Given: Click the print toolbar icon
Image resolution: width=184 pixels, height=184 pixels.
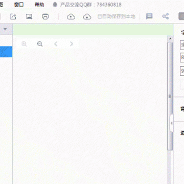Looking at the screenshot, I should pyautogui.click(x=45, y=16).
